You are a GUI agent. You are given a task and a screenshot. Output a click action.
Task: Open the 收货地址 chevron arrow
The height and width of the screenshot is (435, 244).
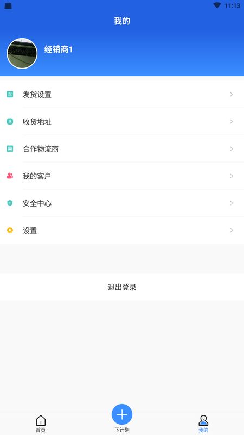232,121
